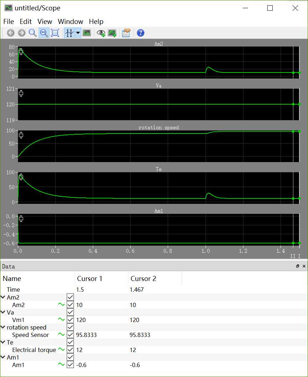Open Fourier spectrum analysis icon
Screen dimensions: 308x377
tap(87, 33)
